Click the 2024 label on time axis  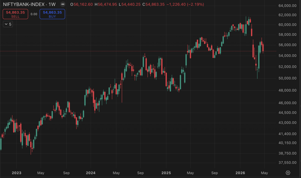tap(91, 173)
